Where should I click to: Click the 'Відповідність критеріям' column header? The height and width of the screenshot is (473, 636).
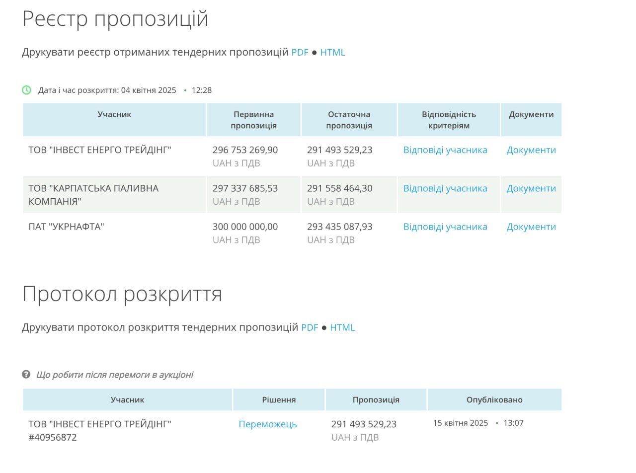pos(449,120)
